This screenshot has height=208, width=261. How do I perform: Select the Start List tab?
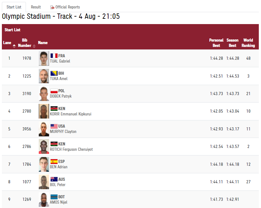click(14, 7)
